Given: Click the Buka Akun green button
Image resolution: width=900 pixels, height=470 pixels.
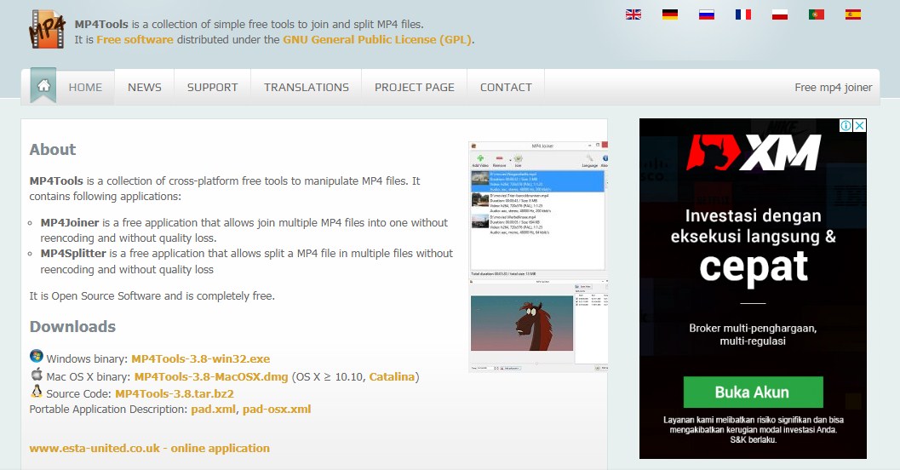Looking at the screenshot, I should coord(753,392).
